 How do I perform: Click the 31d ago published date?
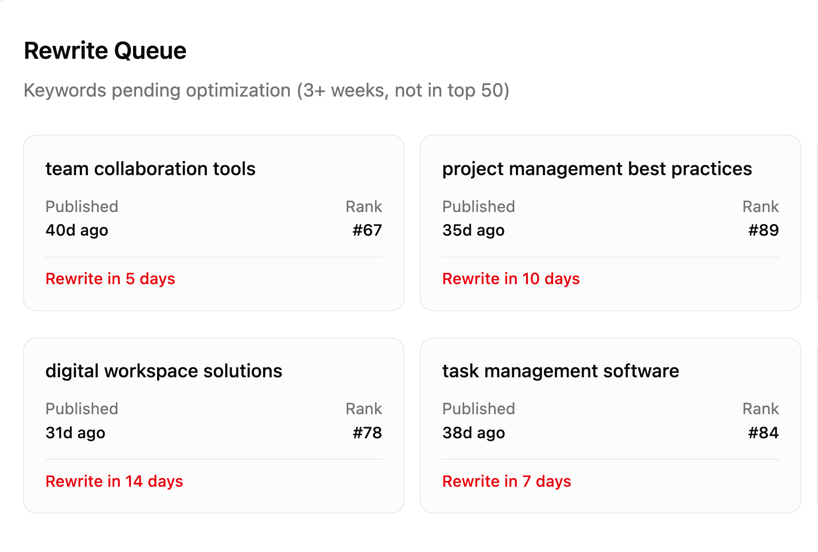pyautogui.click(x=75, y=433)
